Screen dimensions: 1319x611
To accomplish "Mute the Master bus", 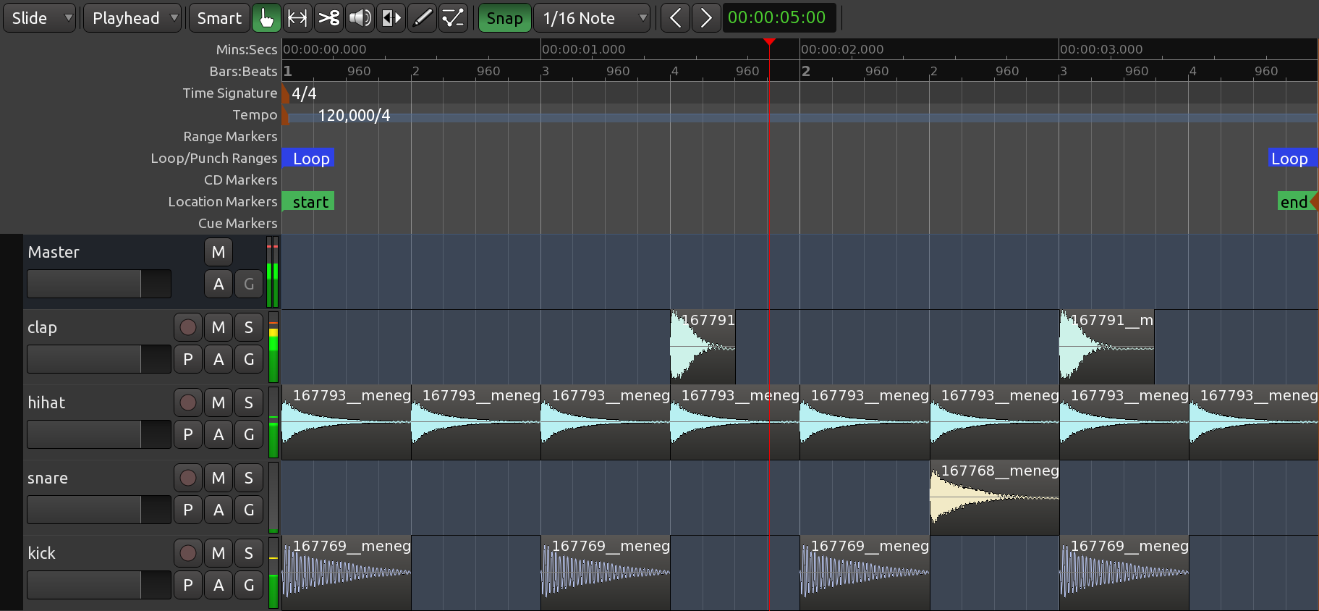I will tap(219, 252).
